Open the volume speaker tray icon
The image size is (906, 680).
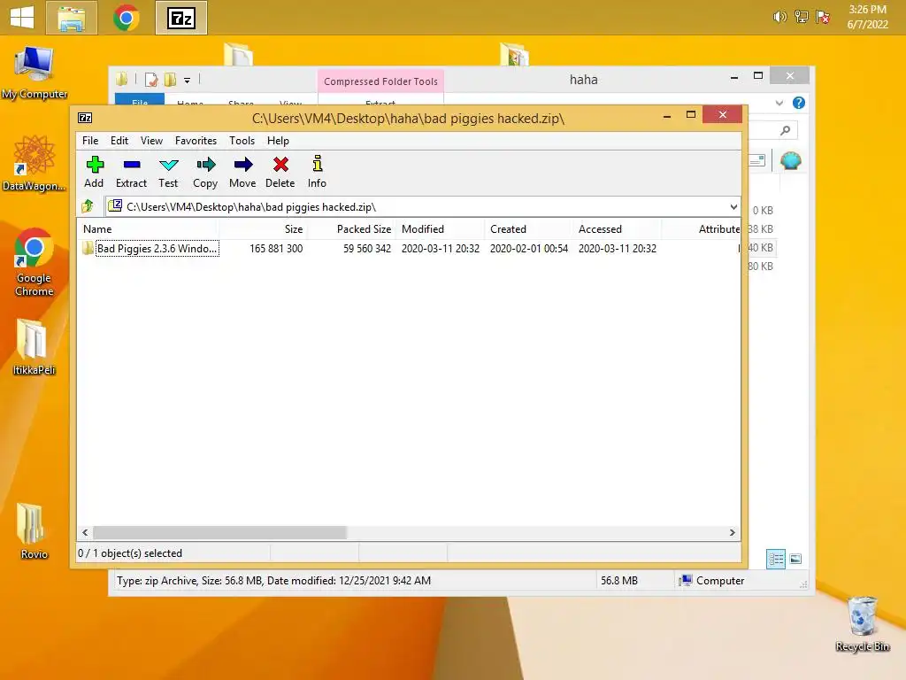(x=779, y=17)
